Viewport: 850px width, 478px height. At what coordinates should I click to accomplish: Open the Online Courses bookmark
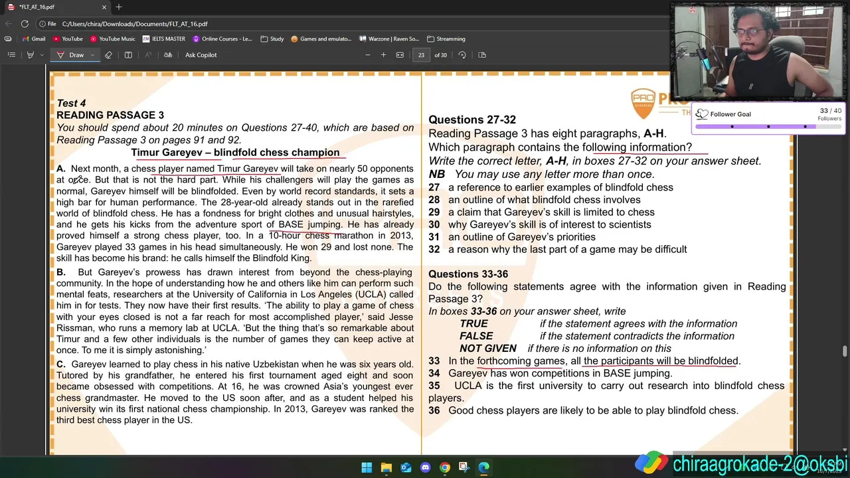(x=222, y=39)
